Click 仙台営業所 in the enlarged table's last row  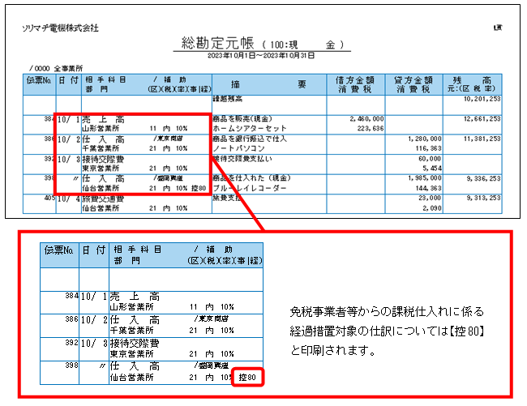tap(131, 378)
